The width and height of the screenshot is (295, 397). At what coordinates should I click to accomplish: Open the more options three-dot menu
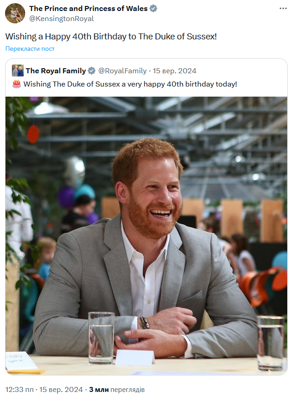283,9
